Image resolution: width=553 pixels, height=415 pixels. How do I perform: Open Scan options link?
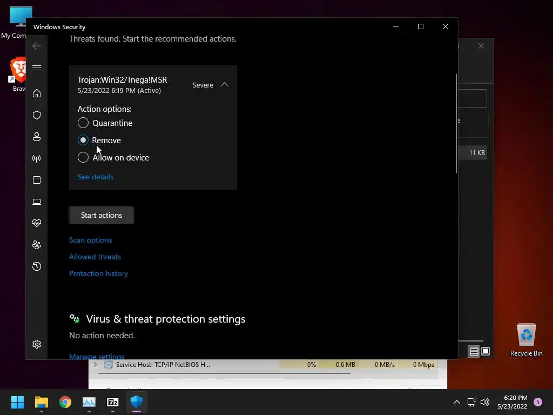91,240
